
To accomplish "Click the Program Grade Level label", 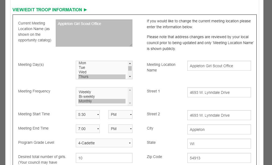I will coord(36,142).
